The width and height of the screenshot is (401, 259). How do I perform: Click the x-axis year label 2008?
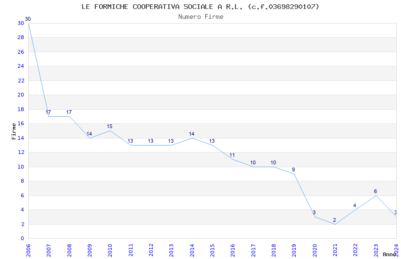coord(69,250)
